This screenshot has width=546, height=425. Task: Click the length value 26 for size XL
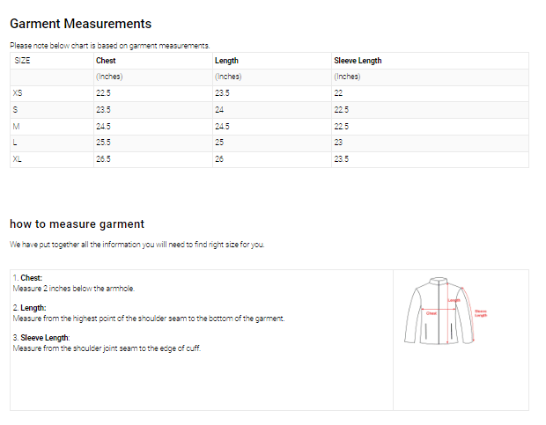(x=219, y=158)
